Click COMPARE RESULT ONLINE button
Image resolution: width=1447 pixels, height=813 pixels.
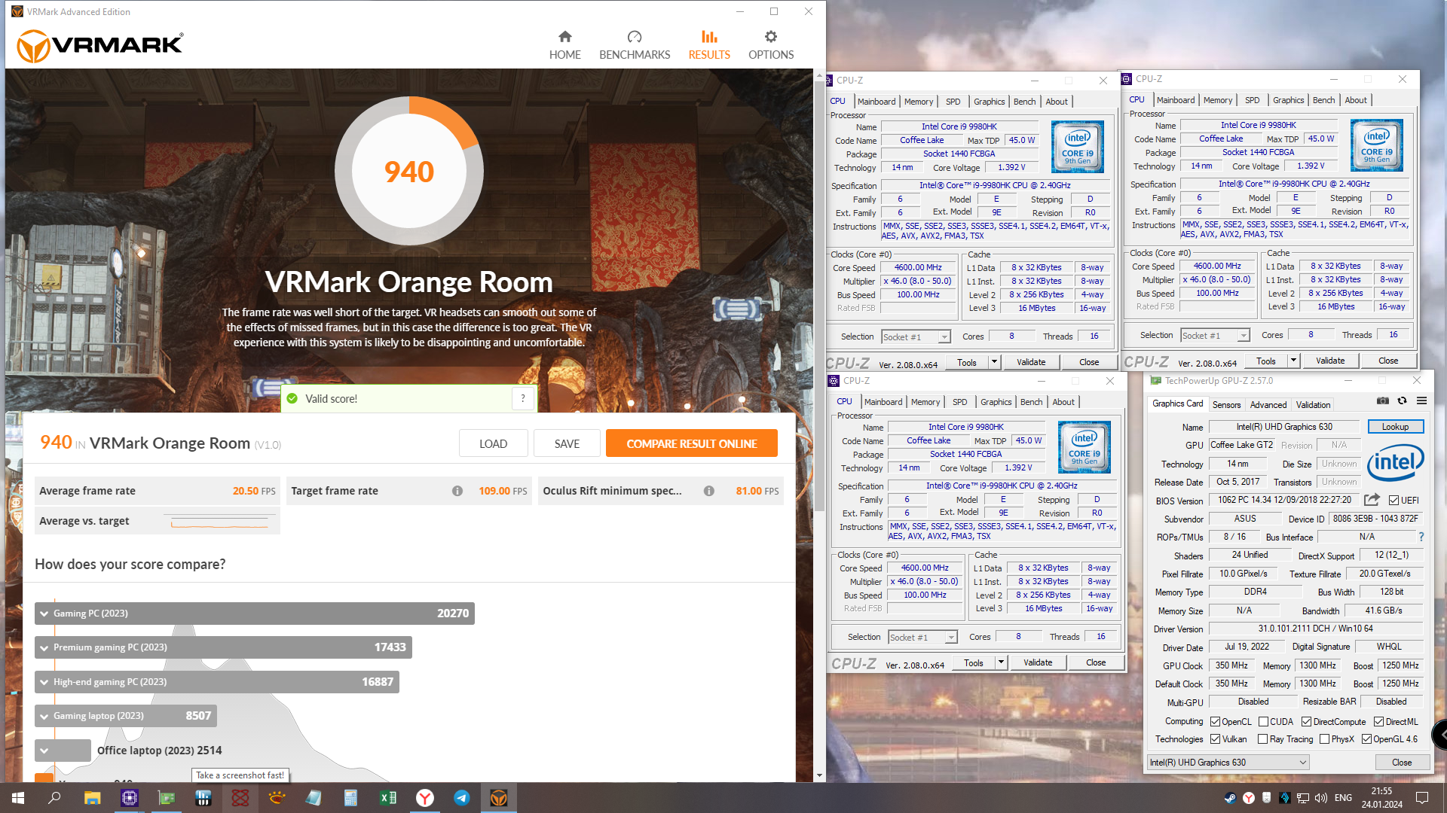click(x=691, y=443)
